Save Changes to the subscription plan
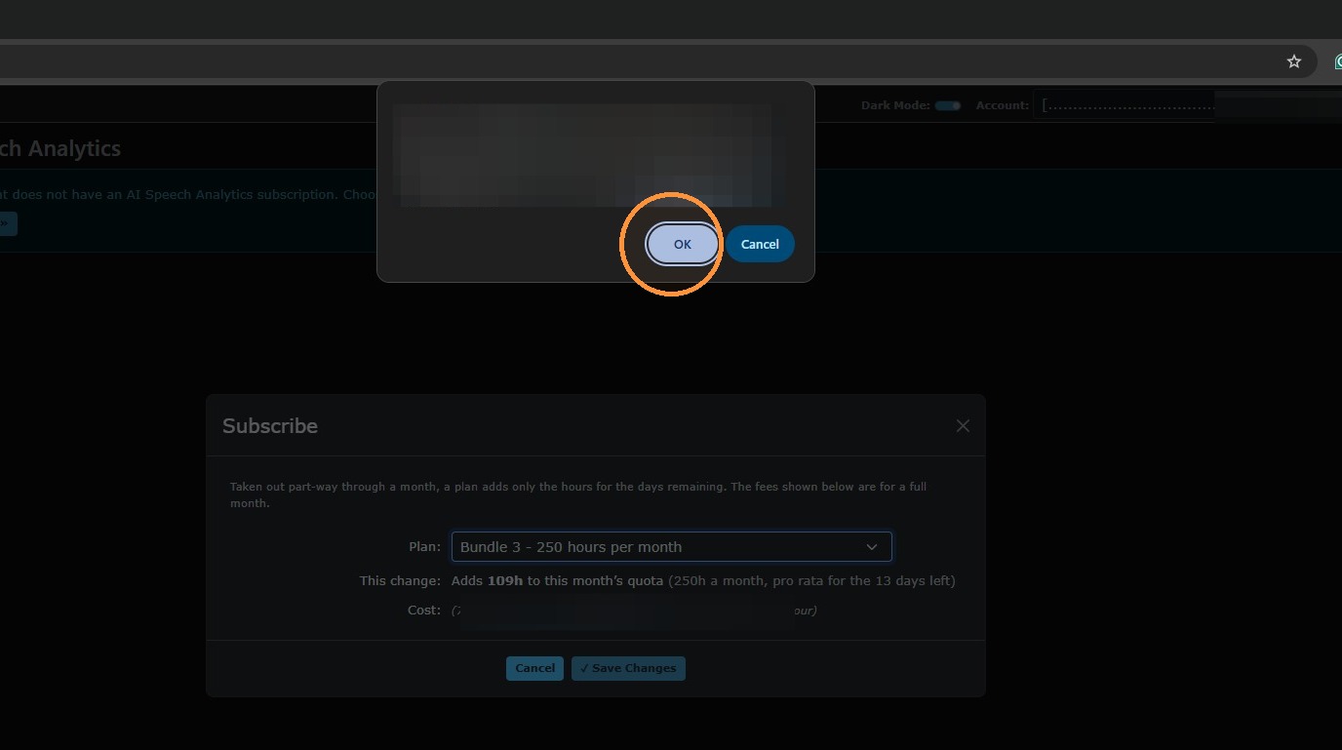This screenshot has width=1342, height=750. pos(628,668)
